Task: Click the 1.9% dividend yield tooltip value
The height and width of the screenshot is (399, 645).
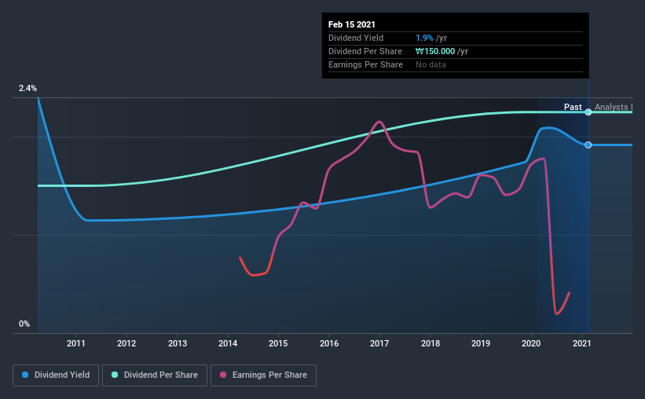Action: pyautogui.click(x=424, y=38)
